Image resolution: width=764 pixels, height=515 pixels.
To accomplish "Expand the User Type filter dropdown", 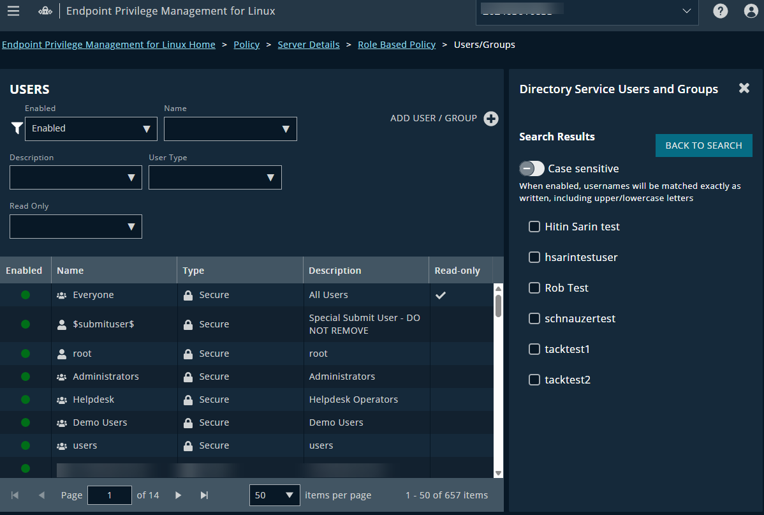I will tap(215, 177).
